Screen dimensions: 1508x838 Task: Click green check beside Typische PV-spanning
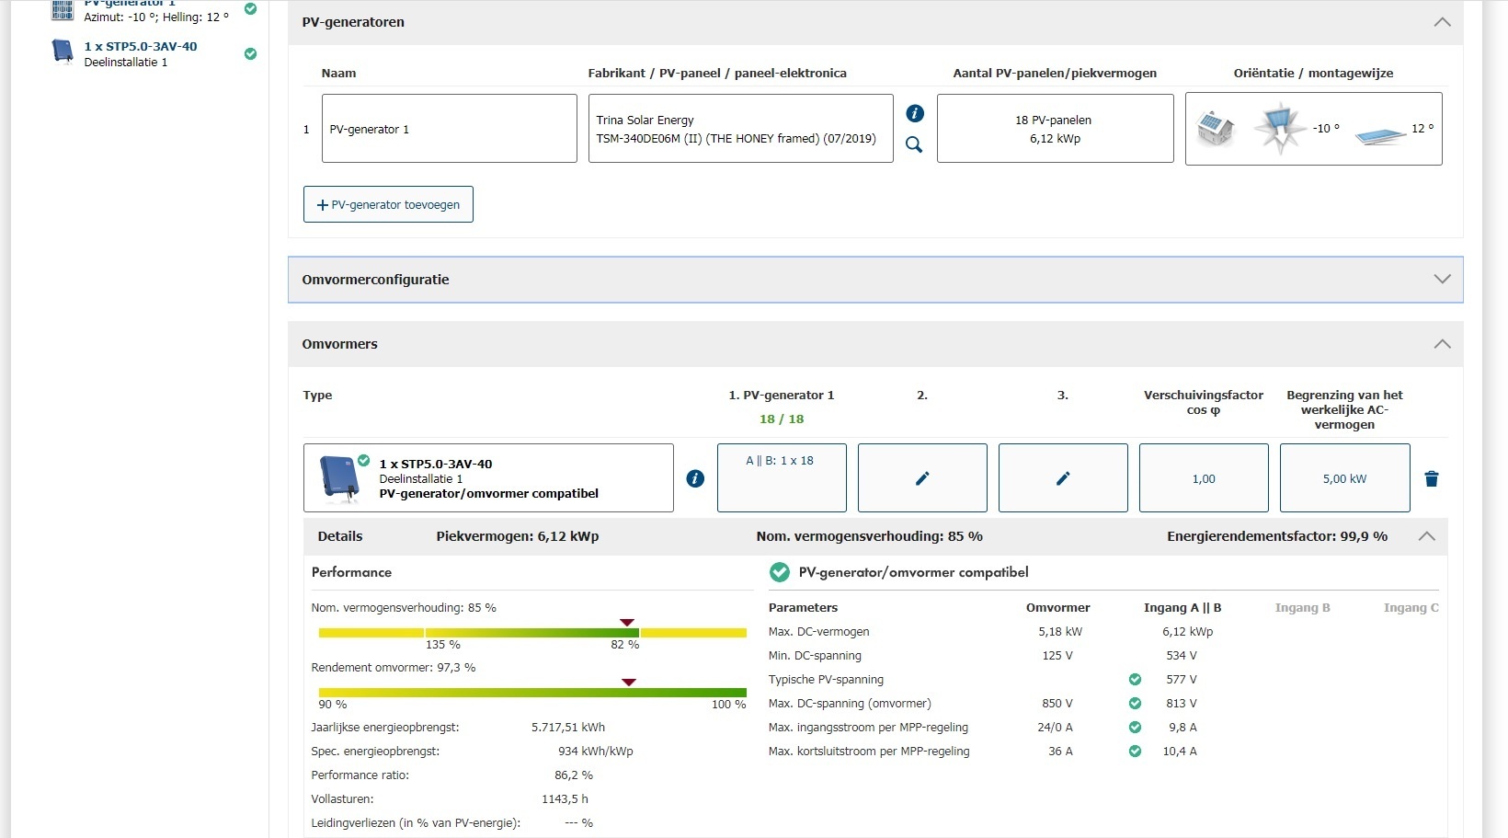1135,680
